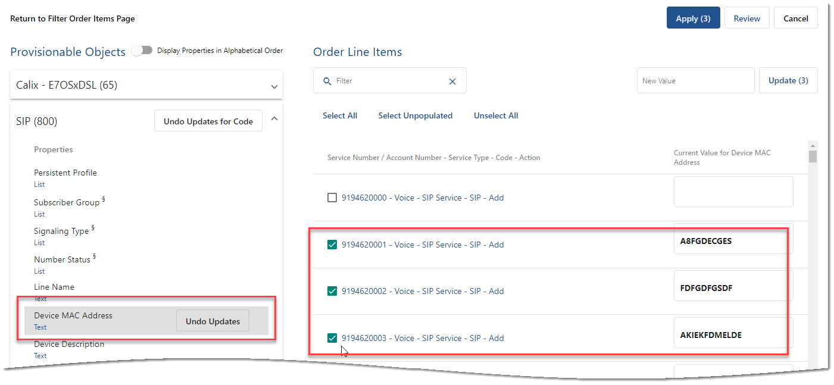Click the SIP (800) section title
Screen dimensions: 834x385
tap(37, 121)
